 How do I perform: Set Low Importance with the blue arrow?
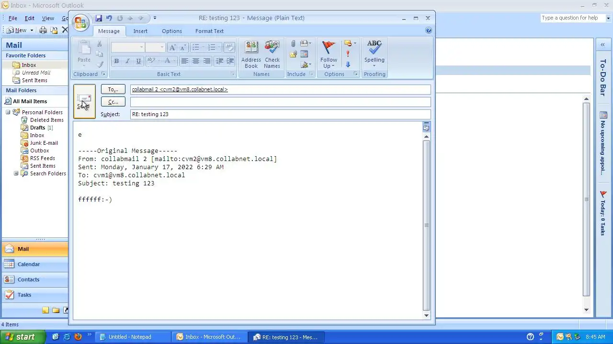348,64
